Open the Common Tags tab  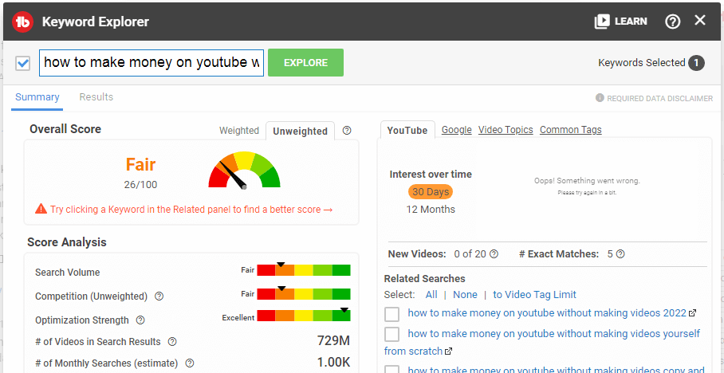pos(571,130)
